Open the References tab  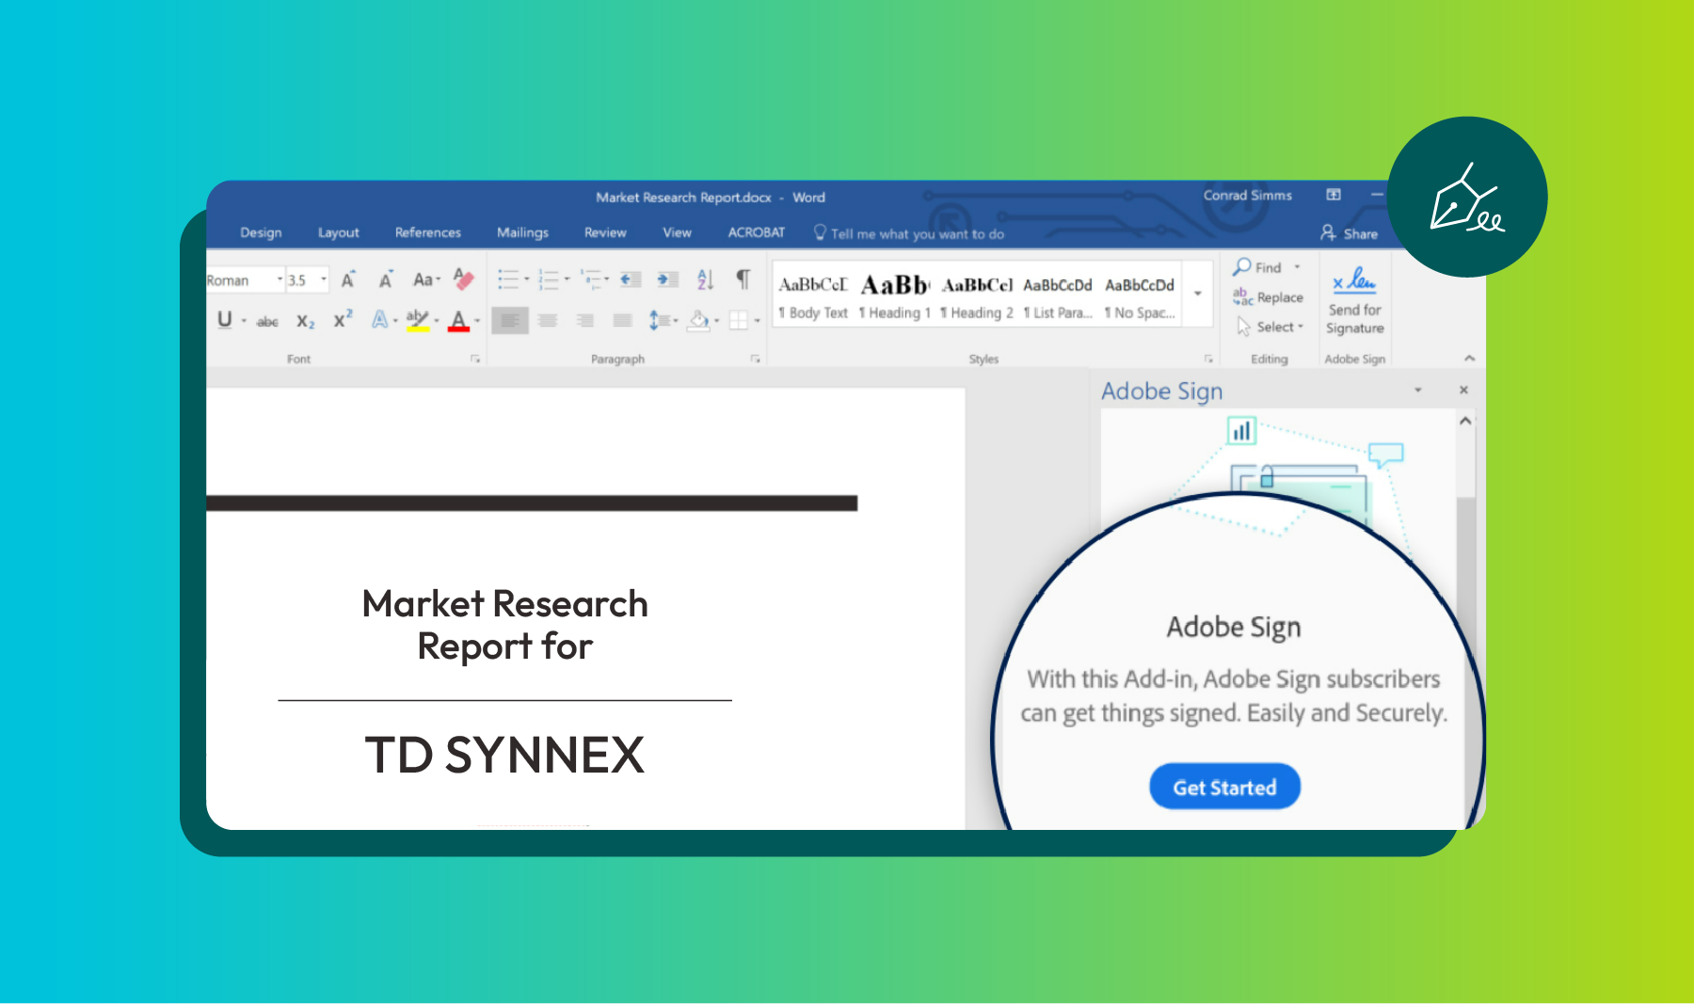click(x=427, y=232)
